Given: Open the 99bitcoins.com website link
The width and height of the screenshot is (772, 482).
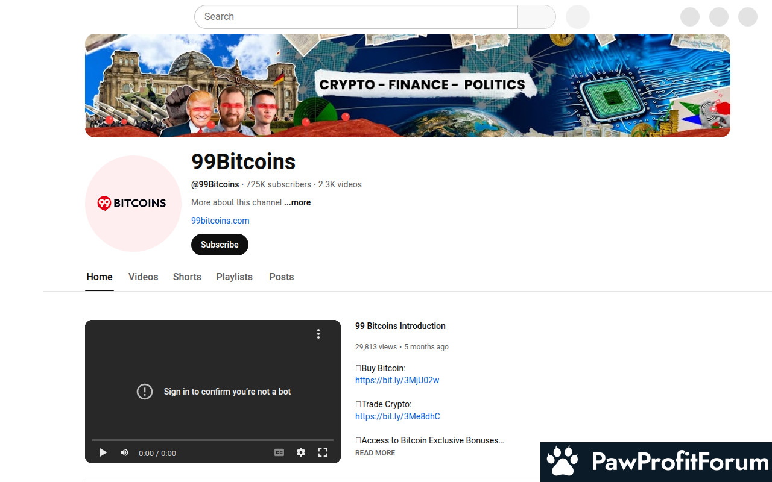Looking at the screenshot, I should tap(220, 221).
